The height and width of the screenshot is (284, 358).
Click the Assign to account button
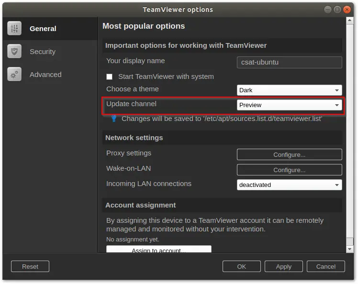159,249
